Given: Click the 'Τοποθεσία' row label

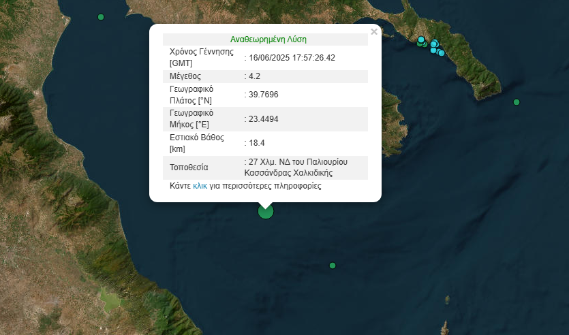Looking at the screenshot, I should [x=189, y=167].
